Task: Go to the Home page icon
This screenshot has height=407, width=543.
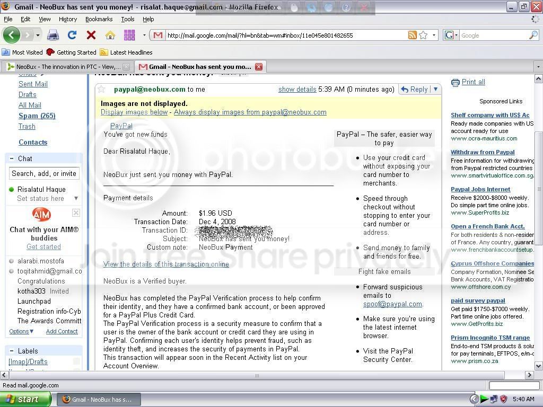Action: [x=110, y=35]
